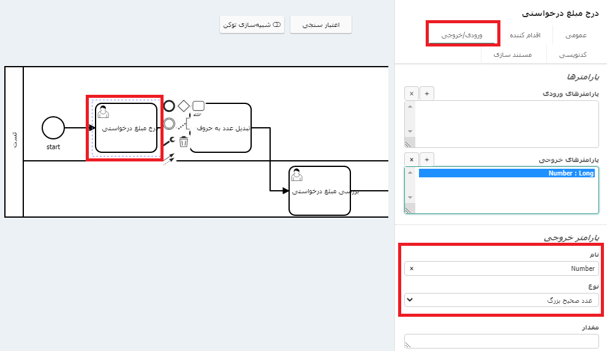Screen dimensions: 607x351
Task: Delete selected task with trash icon
Action: point(183,142)
